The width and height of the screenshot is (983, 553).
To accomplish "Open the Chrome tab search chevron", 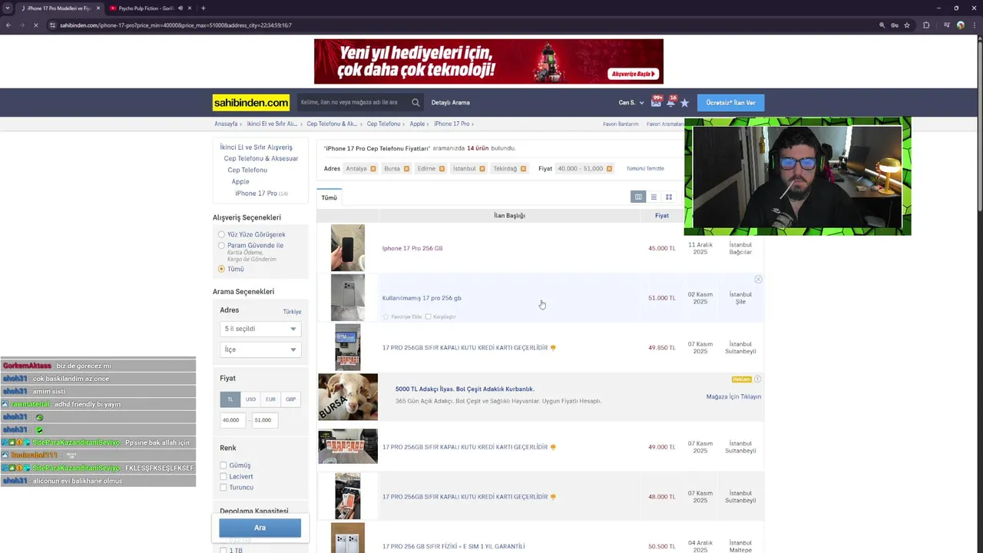I will pos(8,8).
